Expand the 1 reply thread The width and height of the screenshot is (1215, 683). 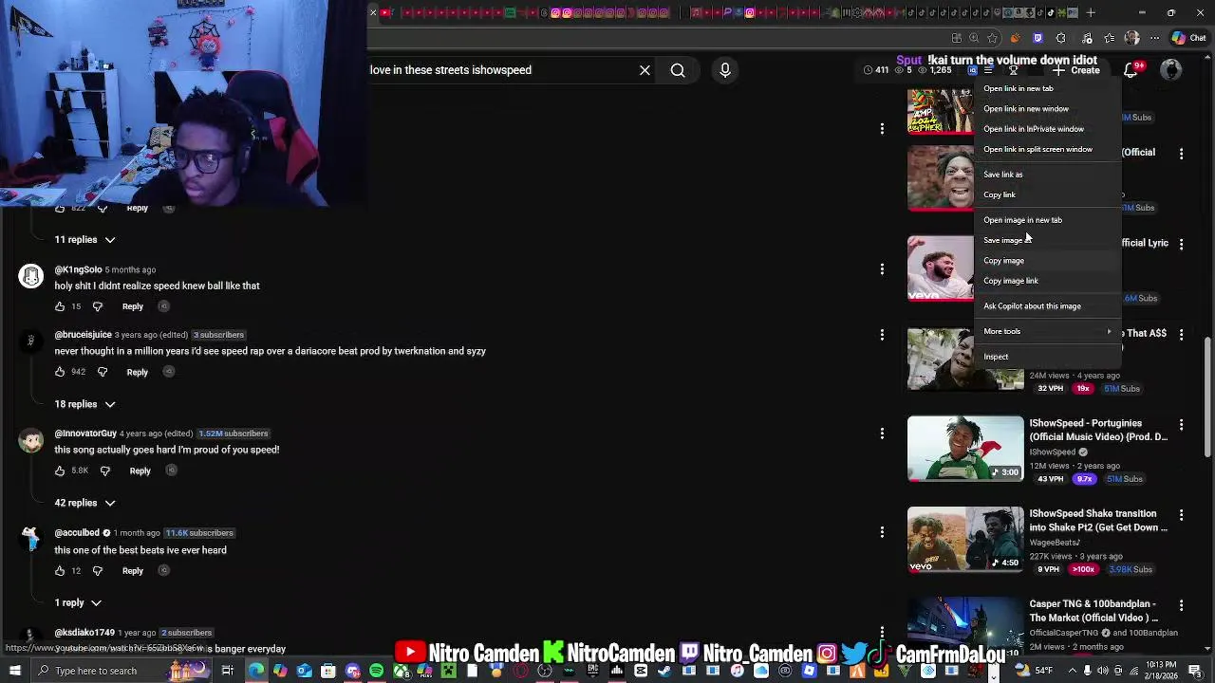tap(78, 603)
